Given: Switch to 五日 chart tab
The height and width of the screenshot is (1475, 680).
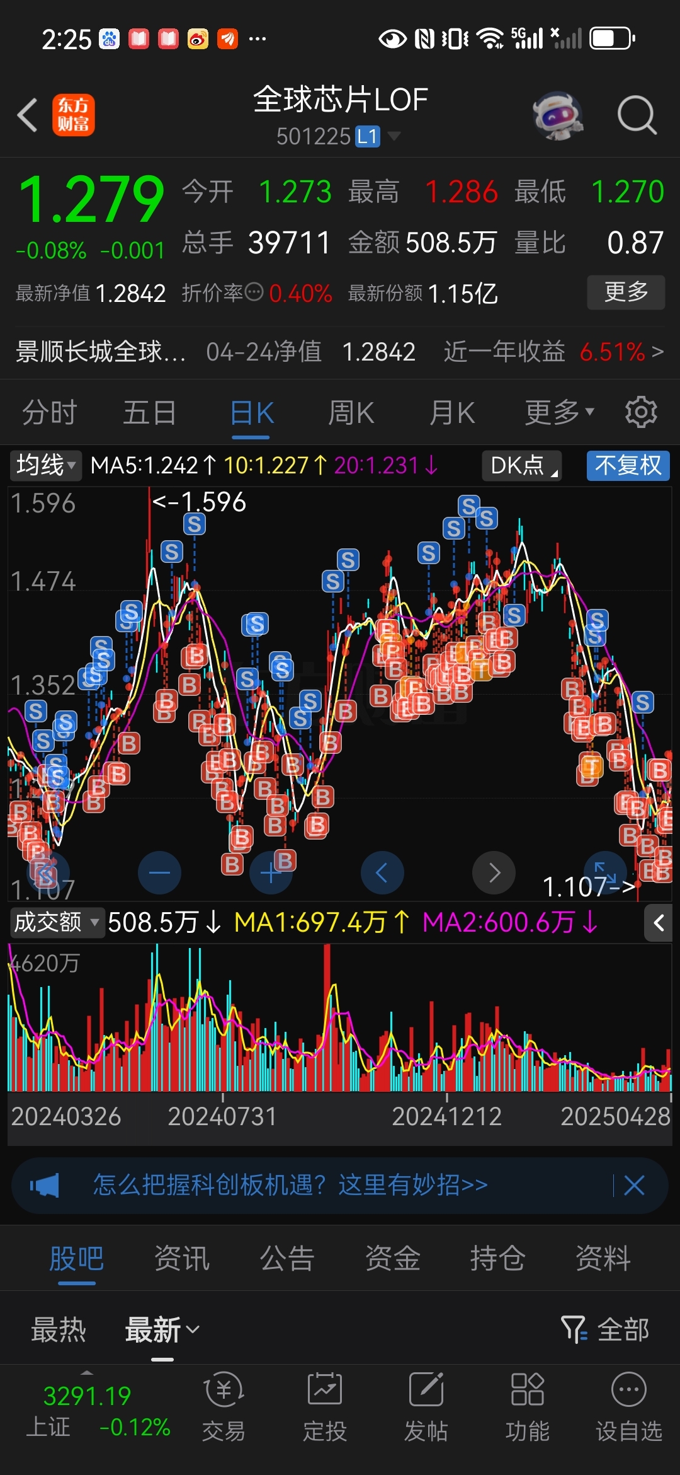Looking at the screenshot, I should pos(150,413).
